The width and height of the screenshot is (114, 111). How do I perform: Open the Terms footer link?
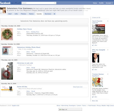click(x=84, y=106)
